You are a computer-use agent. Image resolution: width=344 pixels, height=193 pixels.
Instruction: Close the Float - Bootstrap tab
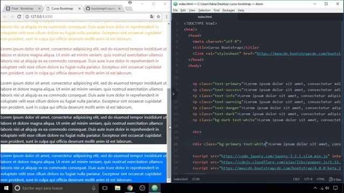click(x=39, y=9)
